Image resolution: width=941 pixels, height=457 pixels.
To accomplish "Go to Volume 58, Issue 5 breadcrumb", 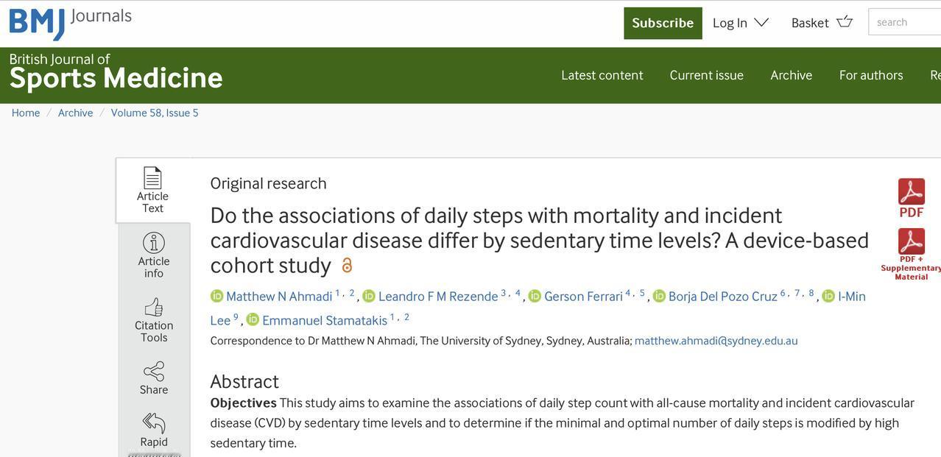I will (155, 113).
